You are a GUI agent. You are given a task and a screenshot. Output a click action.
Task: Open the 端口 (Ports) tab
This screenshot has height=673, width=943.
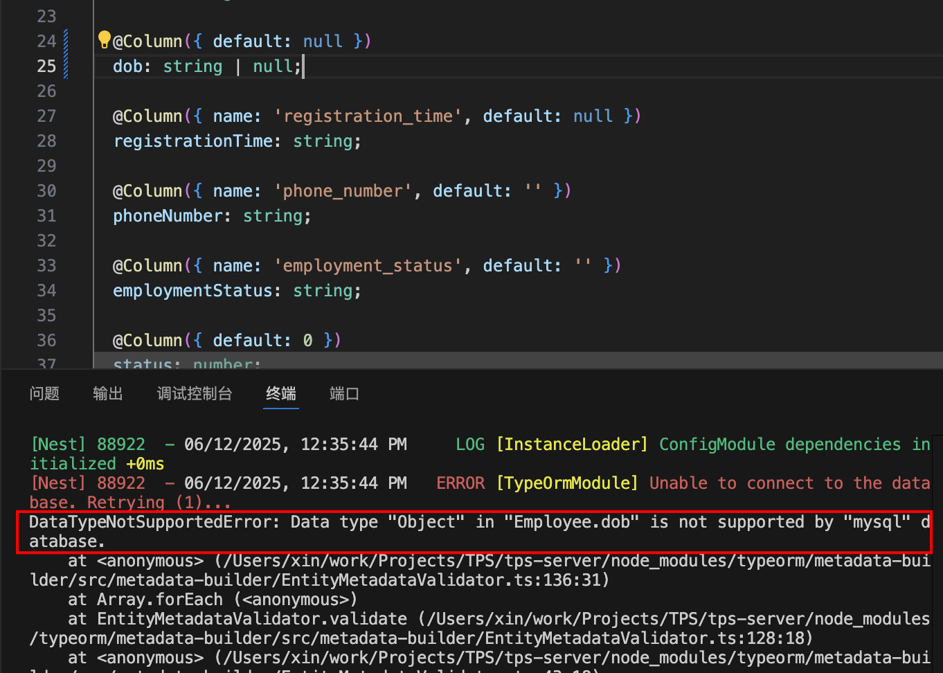[x=344, y=394]
